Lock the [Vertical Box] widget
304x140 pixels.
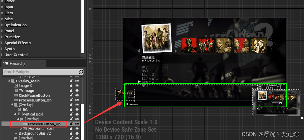tap(72, 114)
